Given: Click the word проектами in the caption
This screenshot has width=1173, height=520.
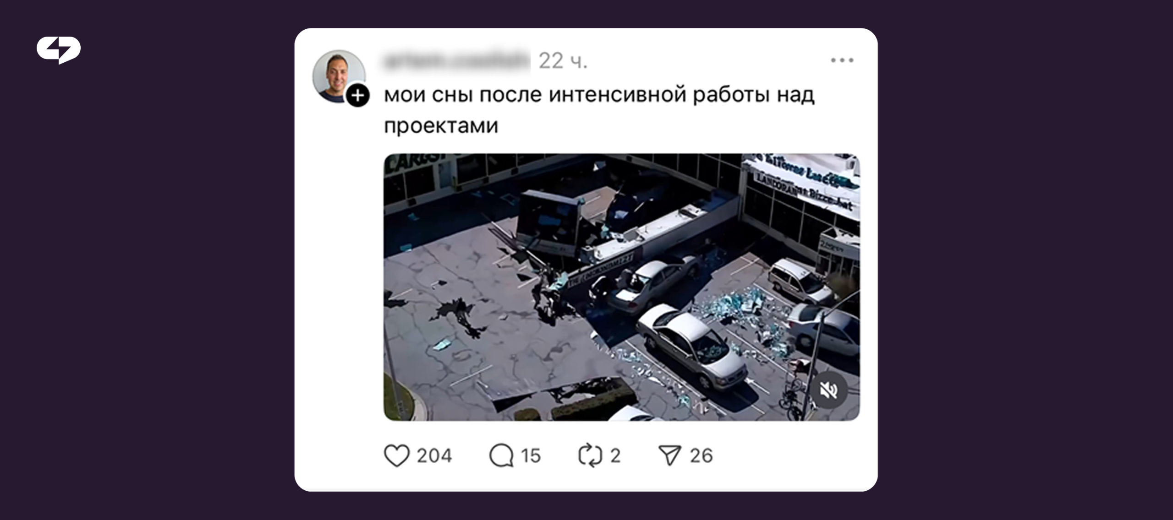Looking at the screenshot, I should tap(441, 126).
